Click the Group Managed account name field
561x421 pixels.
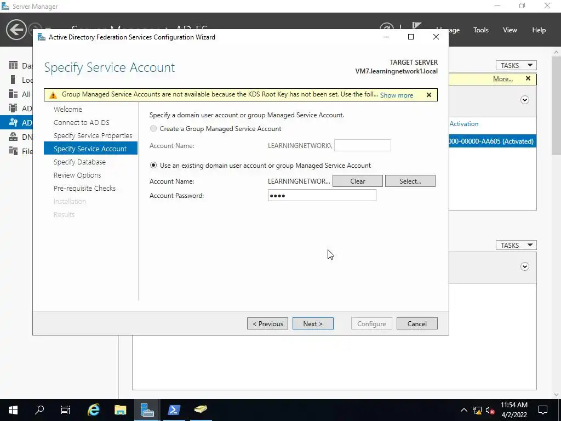coord(363,145)
